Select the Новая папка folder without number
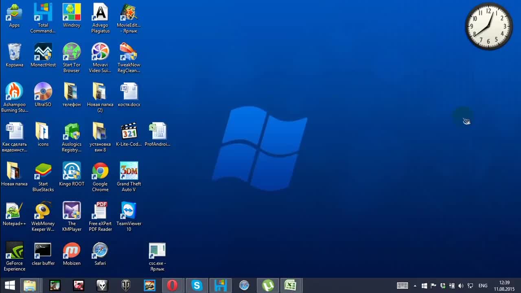 pyautogui.click(x=14, y=175)
